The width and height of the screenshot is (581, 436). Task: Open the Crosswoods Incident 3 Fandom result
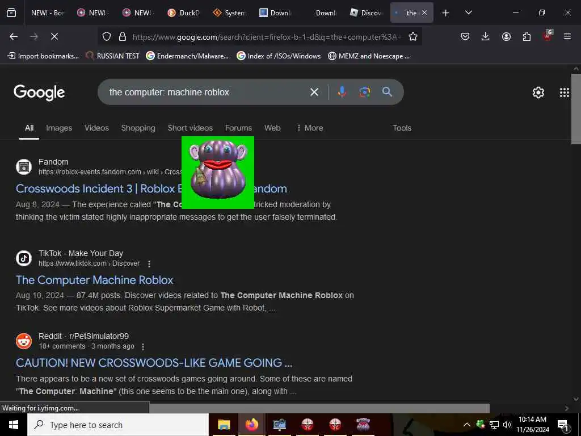pyautogui.click(x=151, y=188)
